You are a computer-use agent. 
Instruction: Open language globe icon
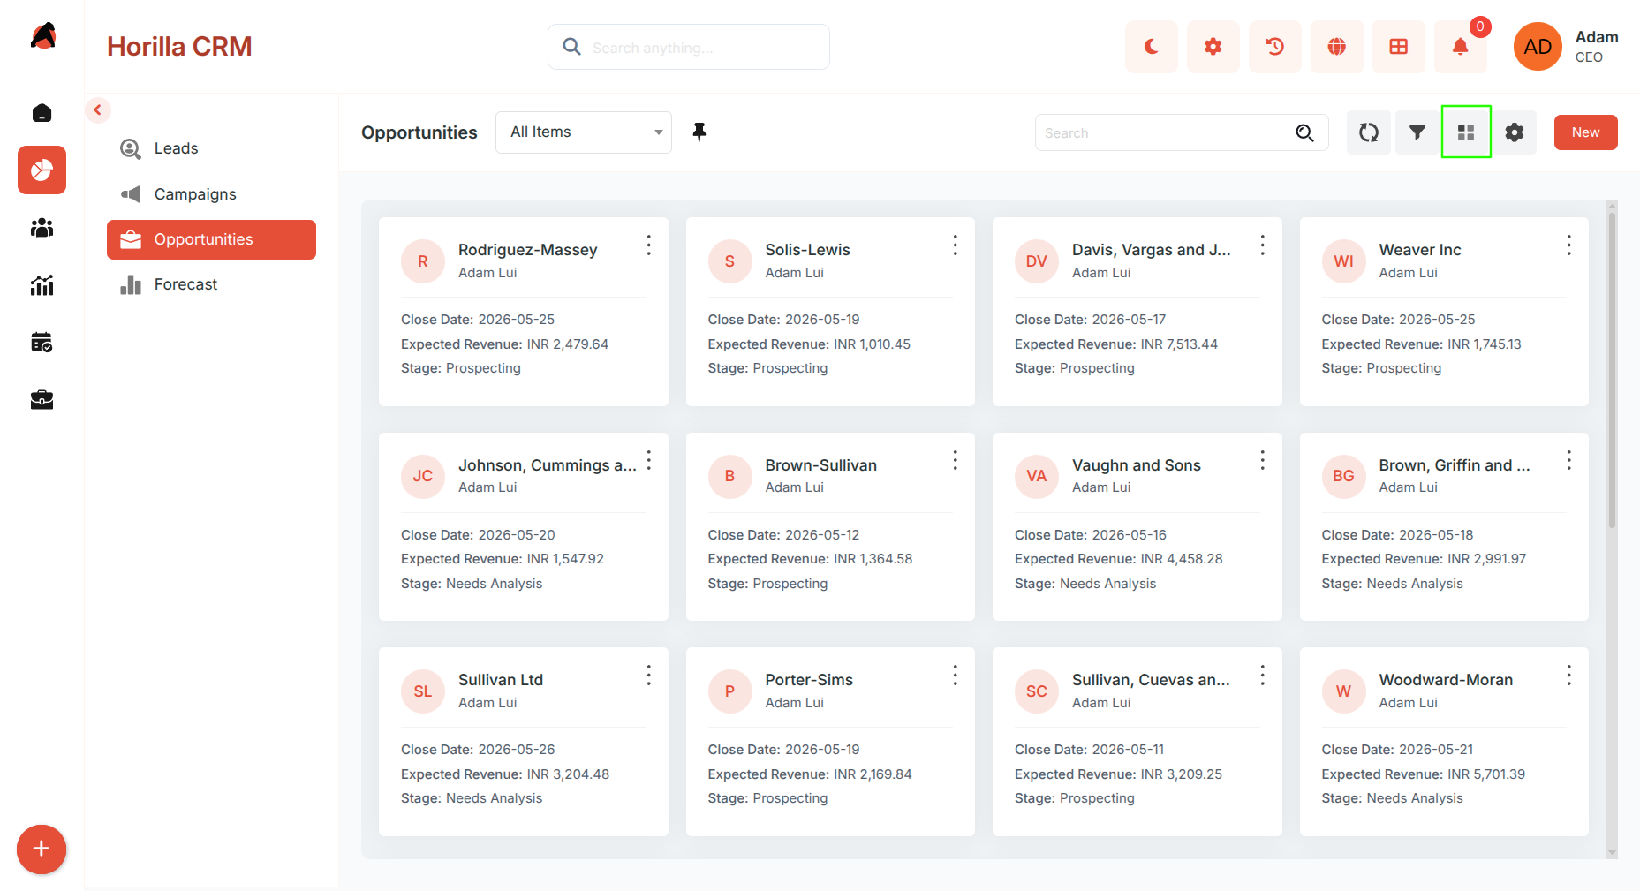pyautogui.click(x=1336, y=47)
